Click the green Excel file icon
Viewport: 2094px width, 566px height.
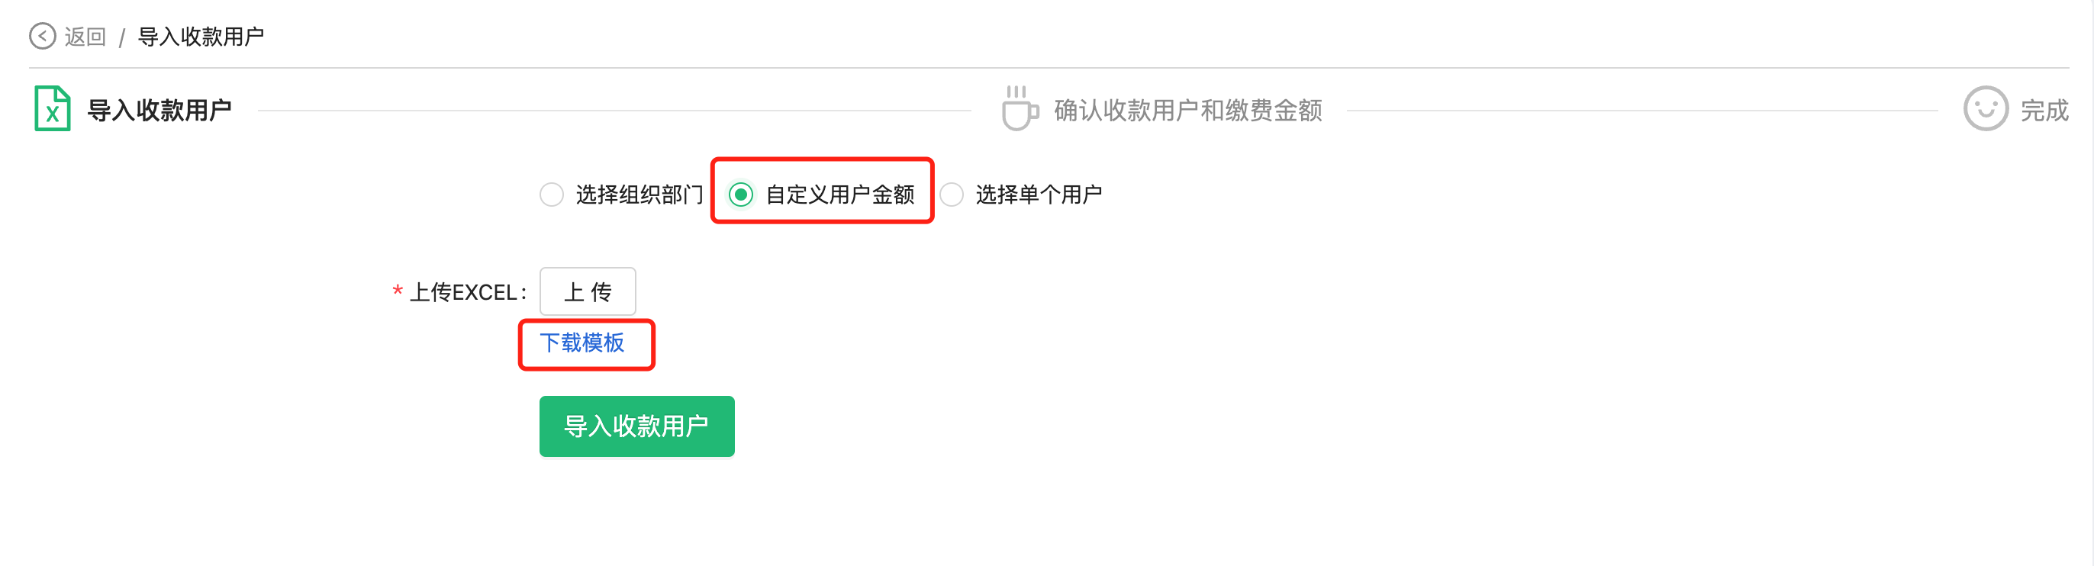pyautogui.click(x=52, y=109)
